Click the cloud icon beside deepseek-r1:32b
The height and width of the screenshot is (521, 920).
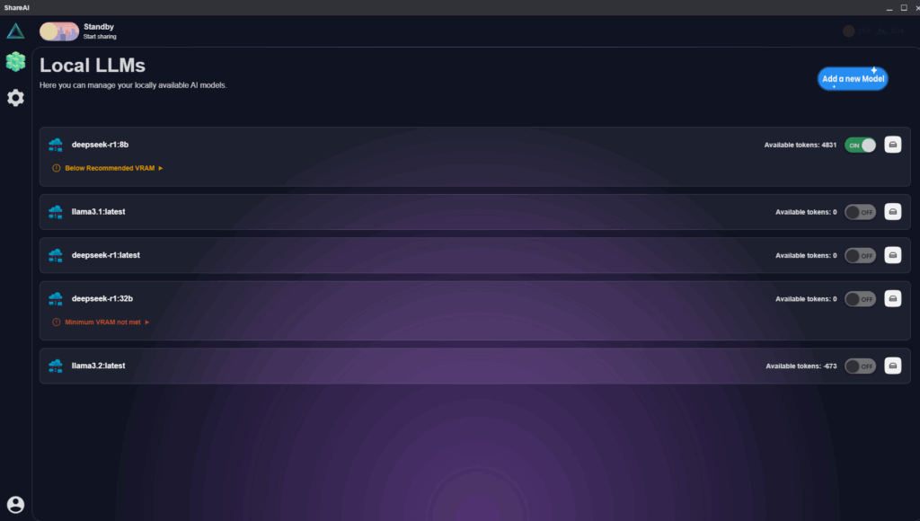(x=56, y=298)
